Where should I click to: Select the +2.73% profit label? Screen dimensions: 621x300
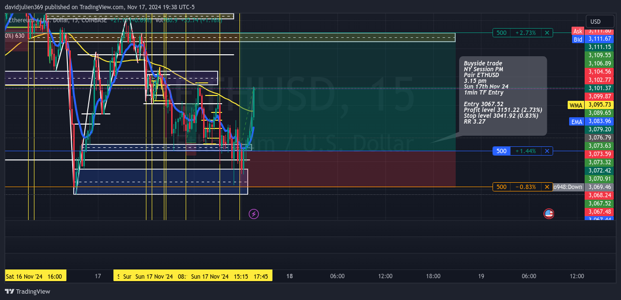tap(526, 33)
